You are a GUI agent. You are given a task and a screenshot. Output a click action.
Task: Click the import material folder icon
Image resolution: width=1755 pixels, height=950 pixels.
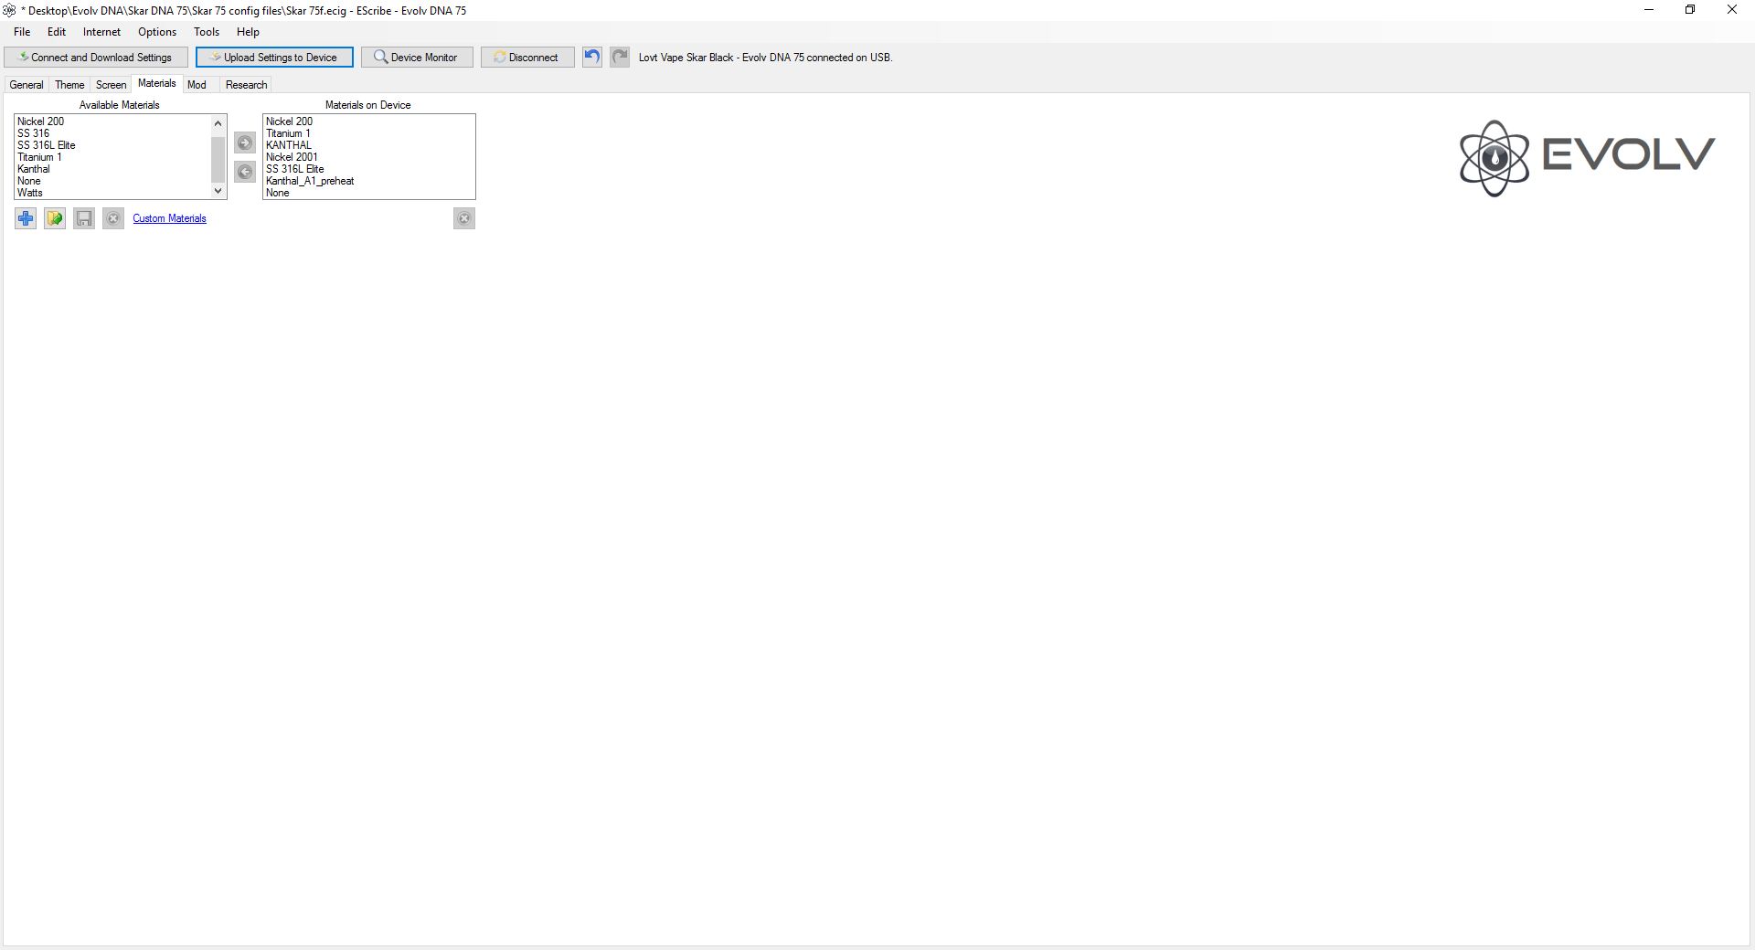click(55, 218)
